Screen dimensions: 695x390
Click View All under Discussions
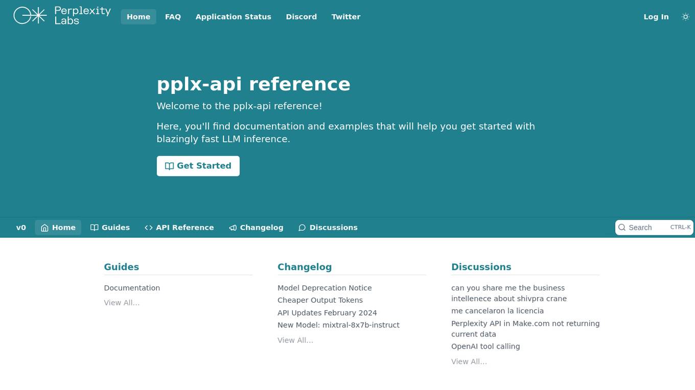point(469,362)
